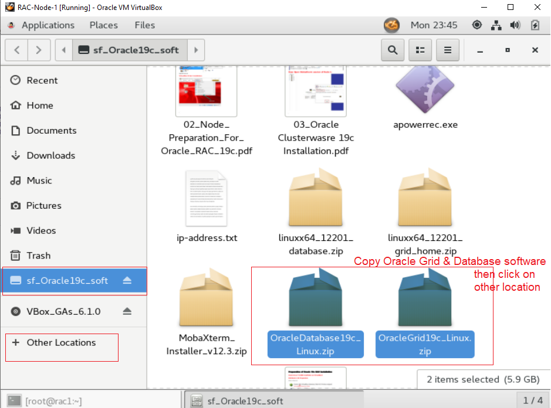The height and width of the screenshot is (408, 551).
Task: Open the Places menu
Action: 104,25
